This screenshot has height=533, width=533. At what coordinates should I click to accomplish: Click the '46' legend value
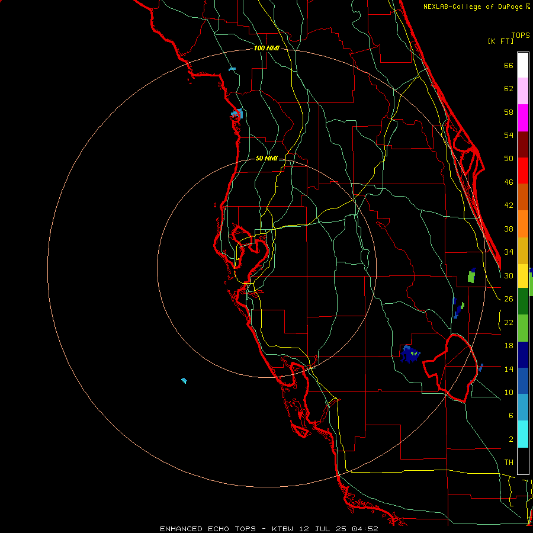point(509,182)
